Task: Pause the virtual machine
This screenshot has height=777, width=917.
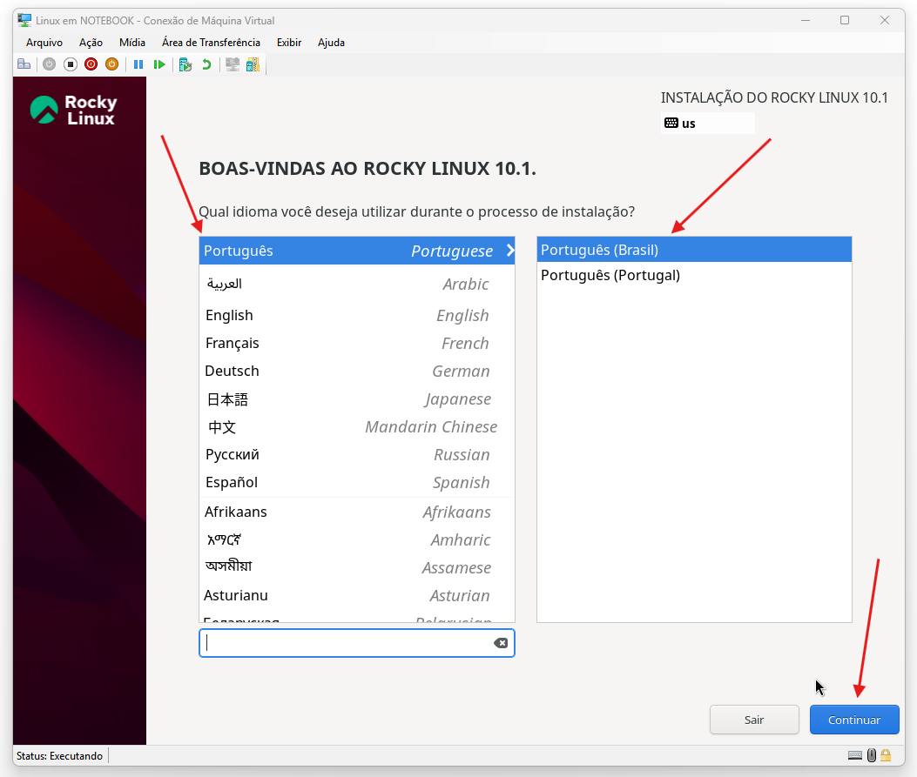Action: coord(138,64)
